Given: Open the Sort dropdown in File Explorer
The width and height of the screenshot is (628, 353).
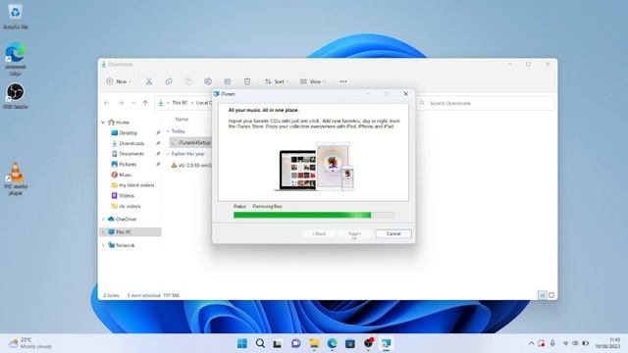Looking at the screenshot, I should point(277,81).
